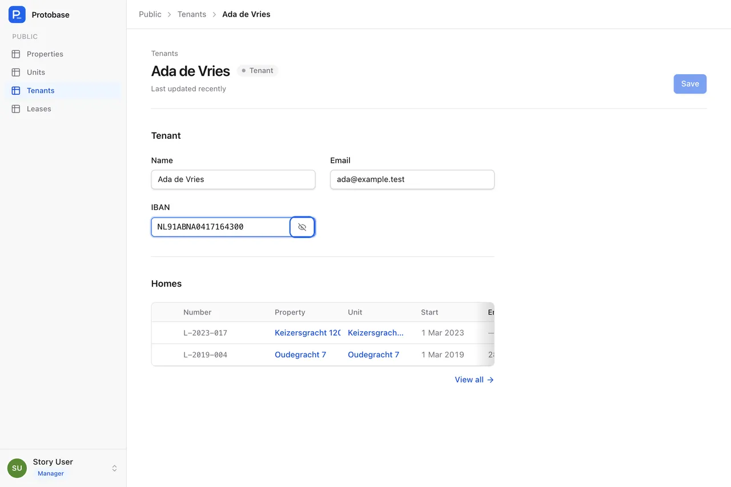The image size is (731, 487).
Task: Click the Tenant status badge
Action: click(x=258, y=71)
